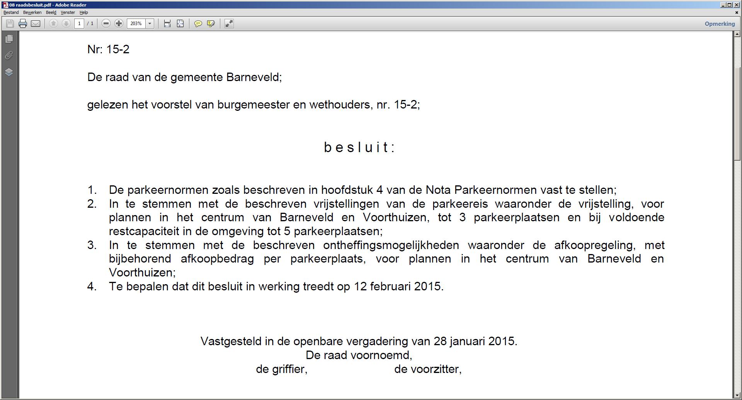Toggle the attachments paperclip panel
Viewport: 742px width, 400px height.
9,55
